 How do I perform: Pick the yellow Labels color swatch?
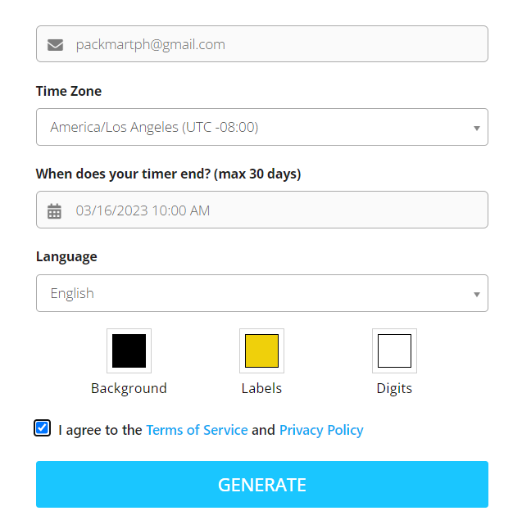click(x=261, y=350)
